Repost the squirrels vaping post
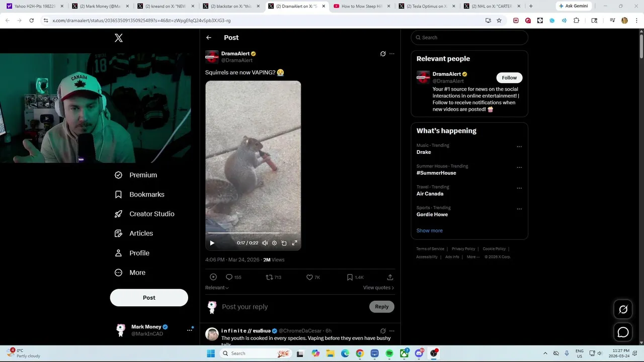This screenshot has height=362, width=644. (x=273, y=277)
